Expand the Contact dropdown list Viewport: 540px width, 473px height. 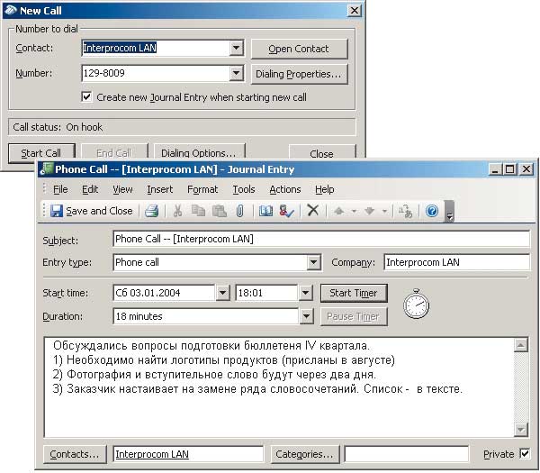237,49
